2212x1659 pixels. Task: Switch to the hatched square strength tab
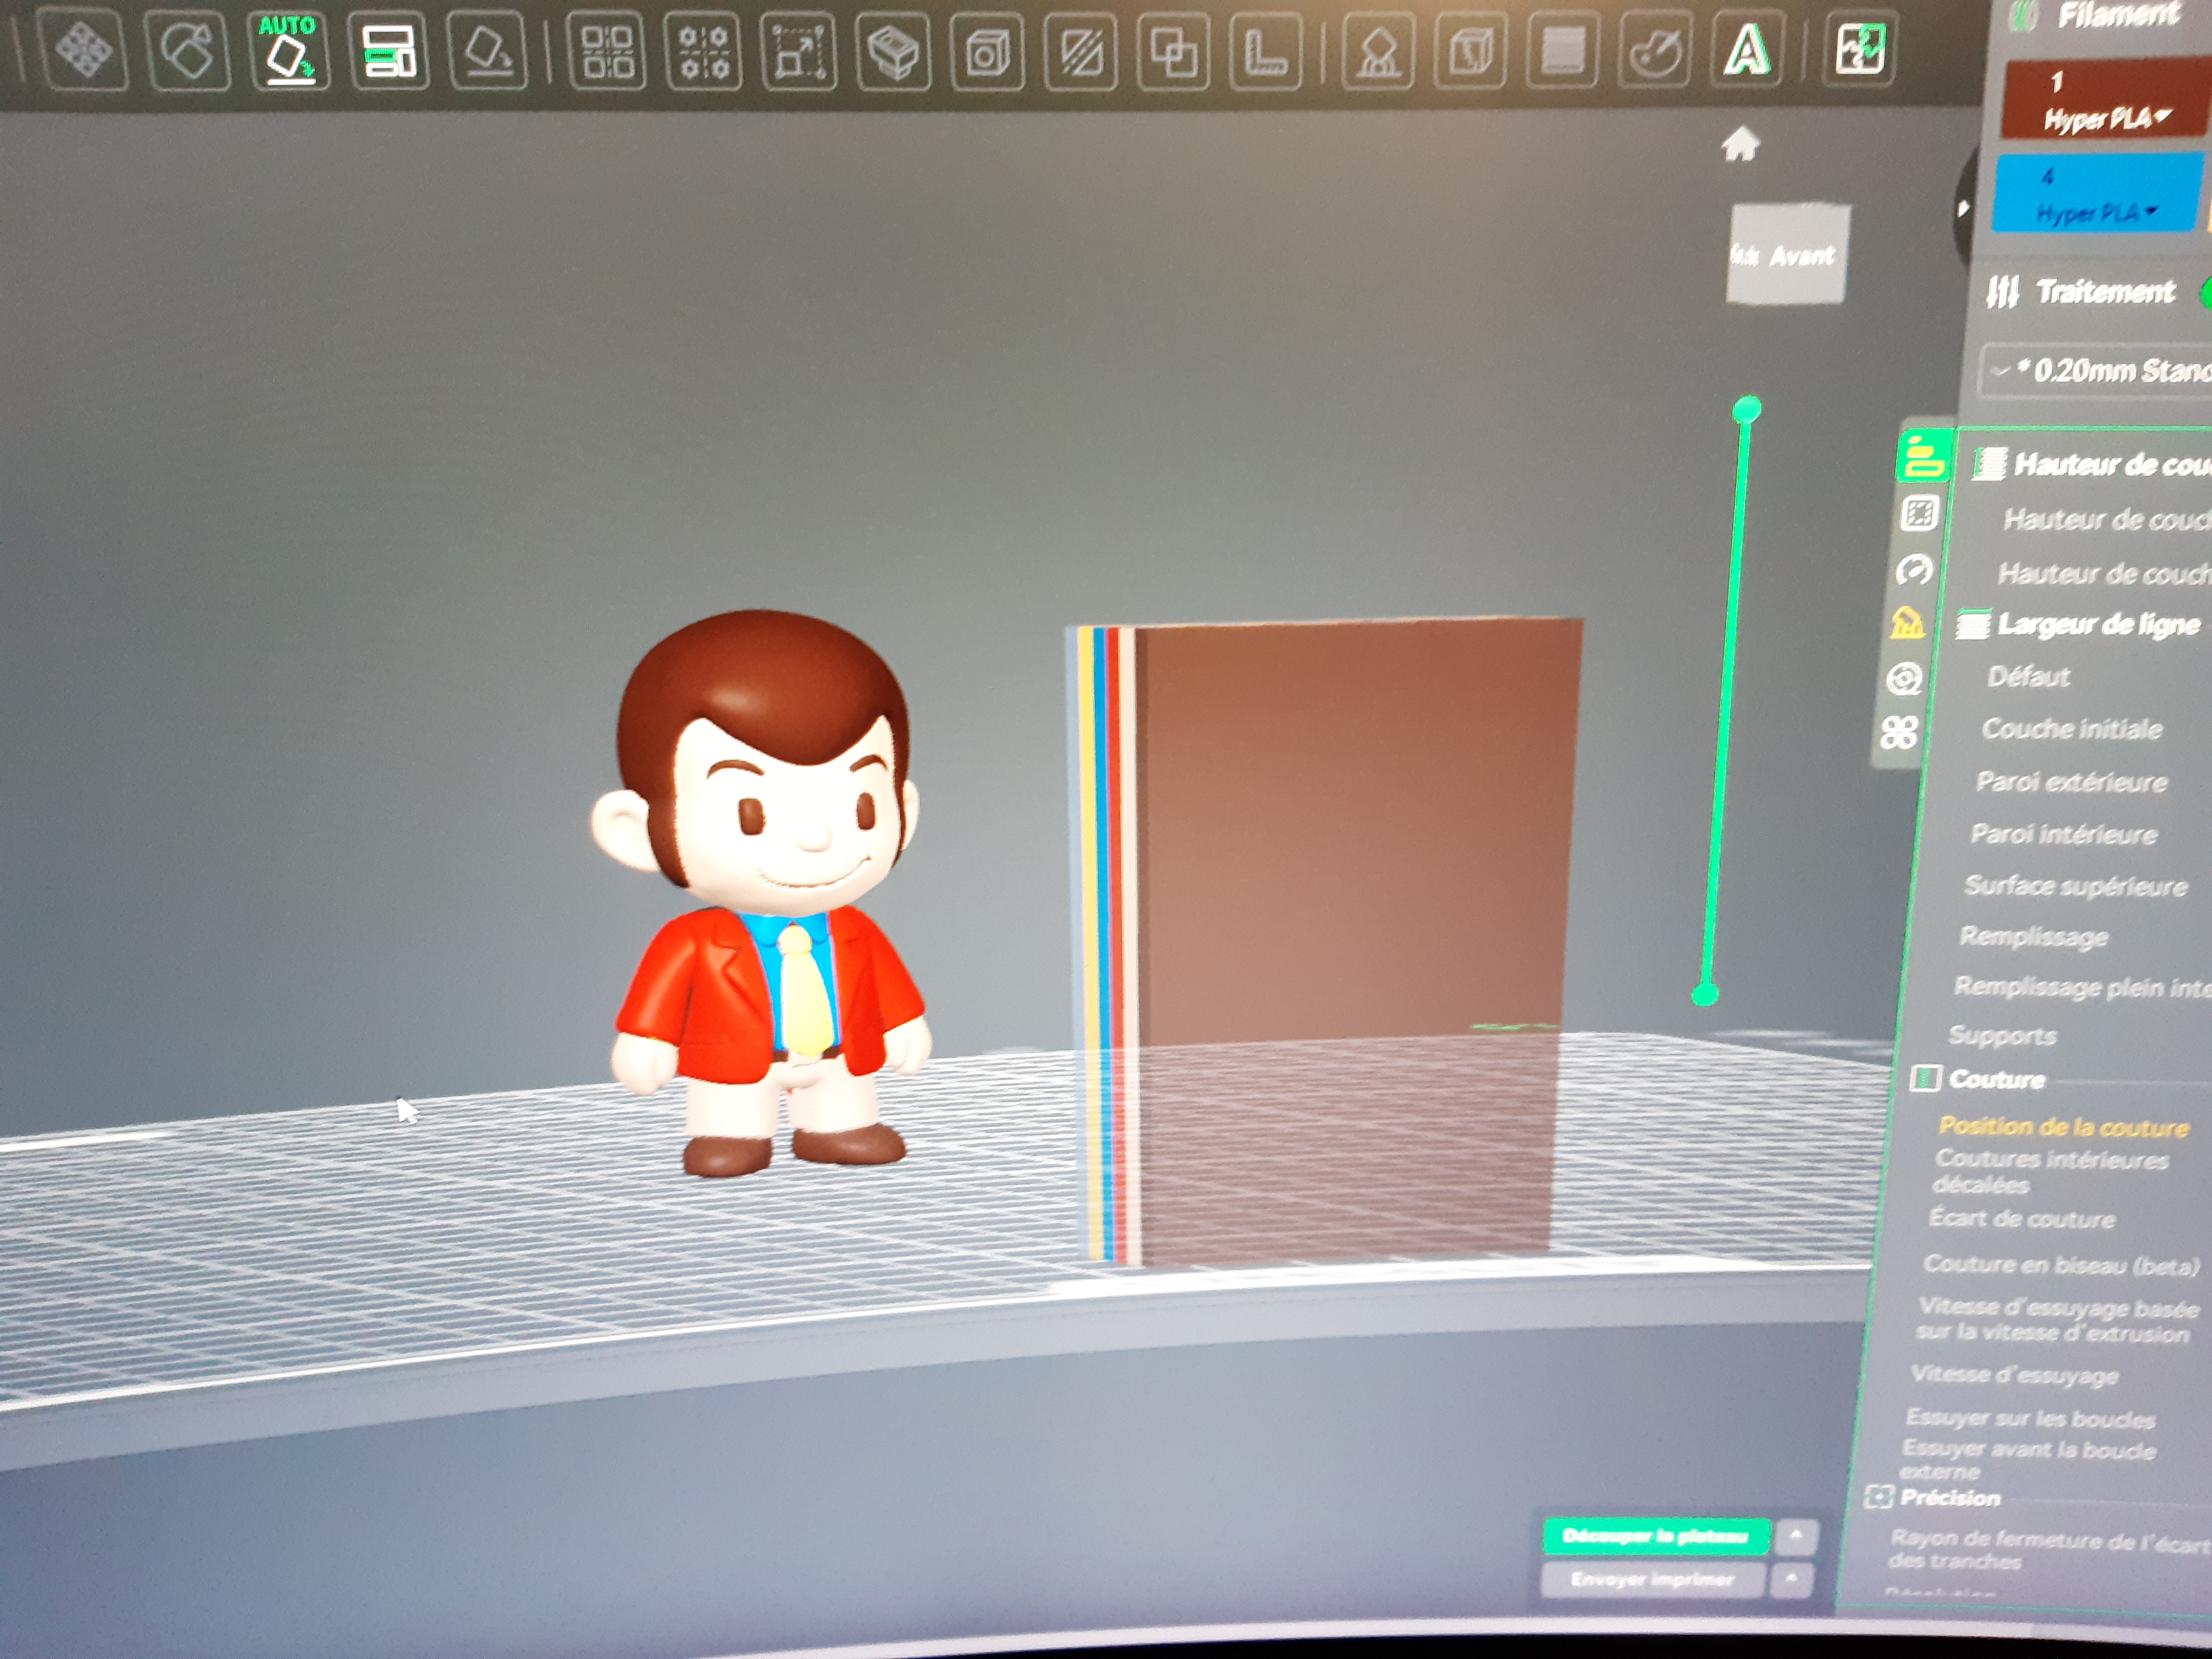click(x=1919, y=514)
